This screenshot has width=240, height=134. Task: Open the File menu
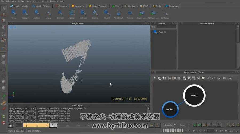(x=2, y=1)
